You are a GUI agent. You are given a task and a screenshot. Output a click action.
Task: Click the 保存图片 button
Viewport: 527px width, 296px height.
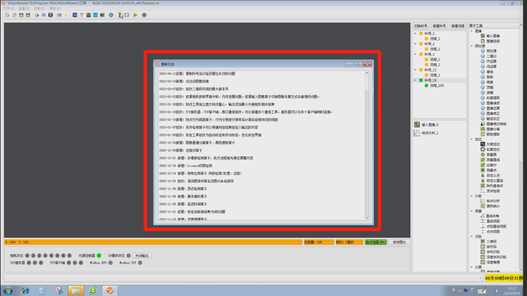(399, 242)
